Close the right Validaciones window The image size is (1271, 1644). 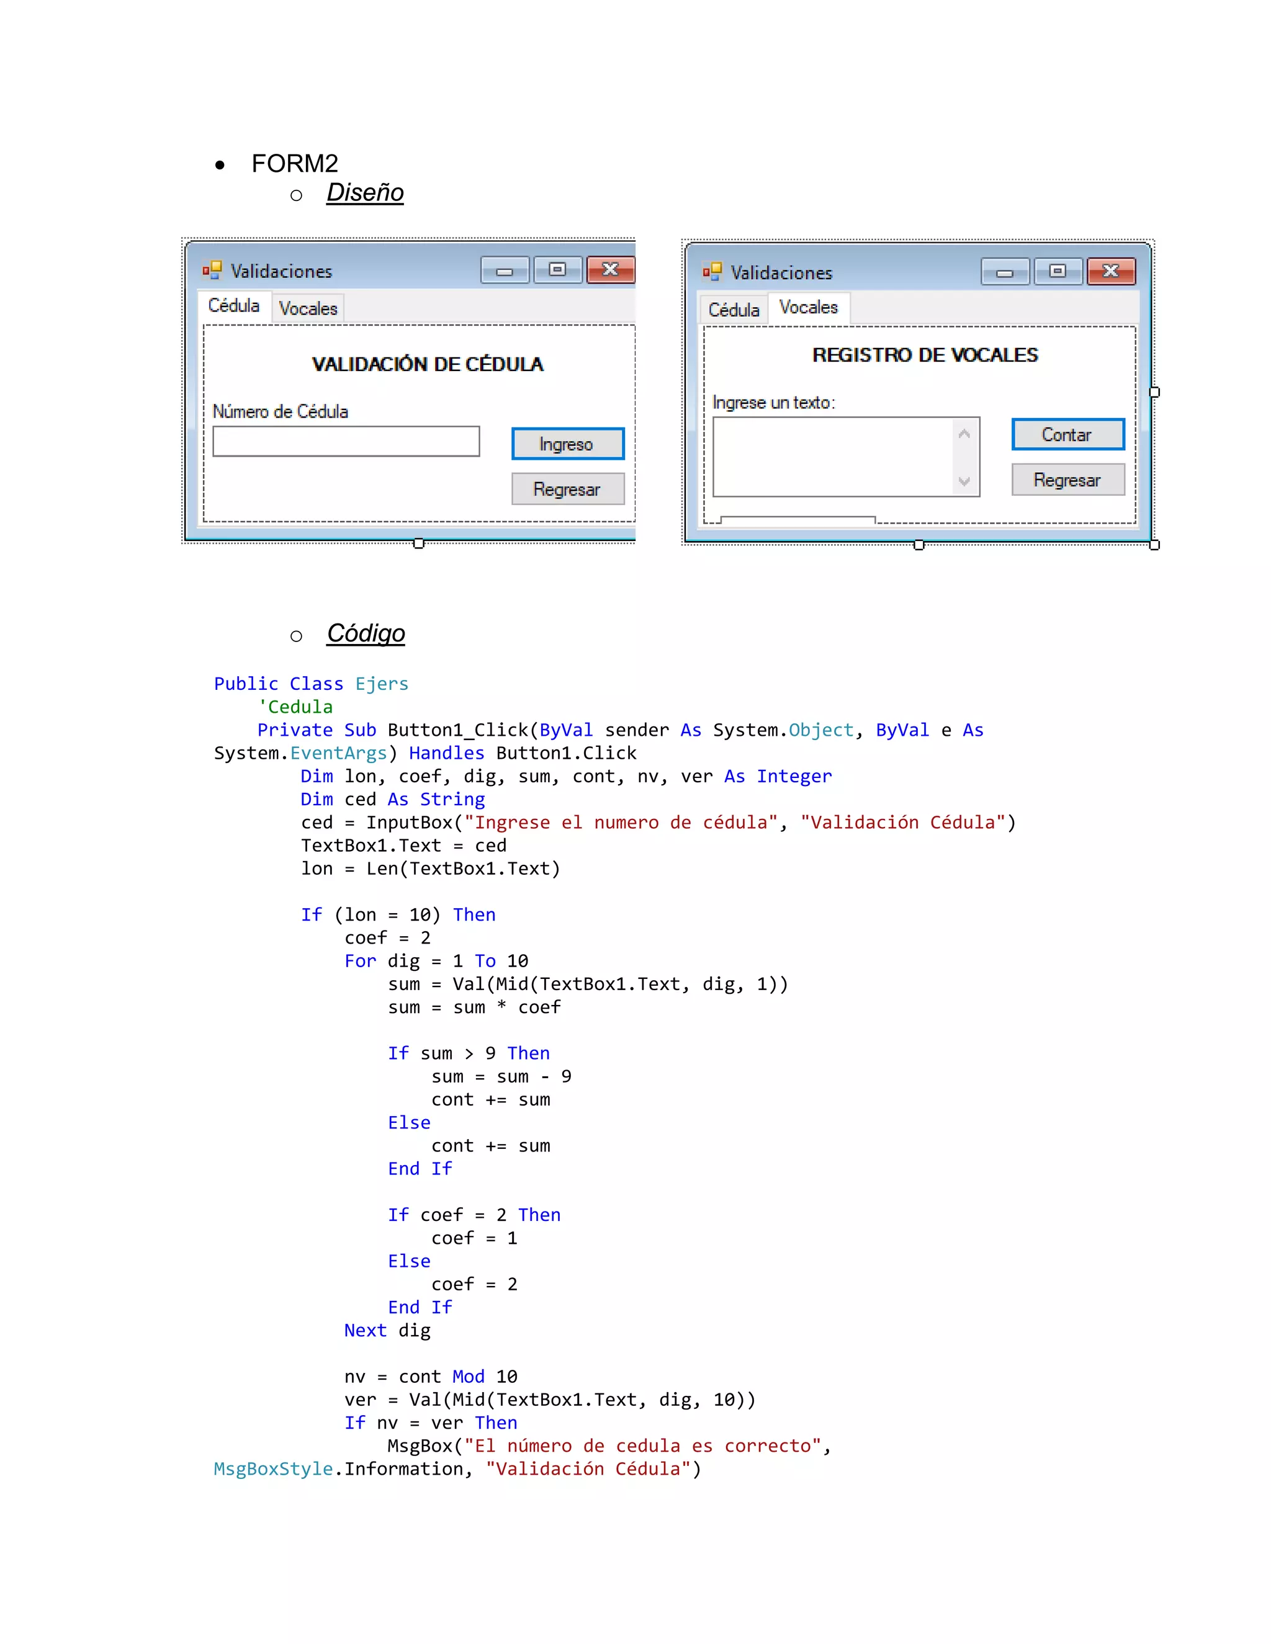[x=1111, y=271]
